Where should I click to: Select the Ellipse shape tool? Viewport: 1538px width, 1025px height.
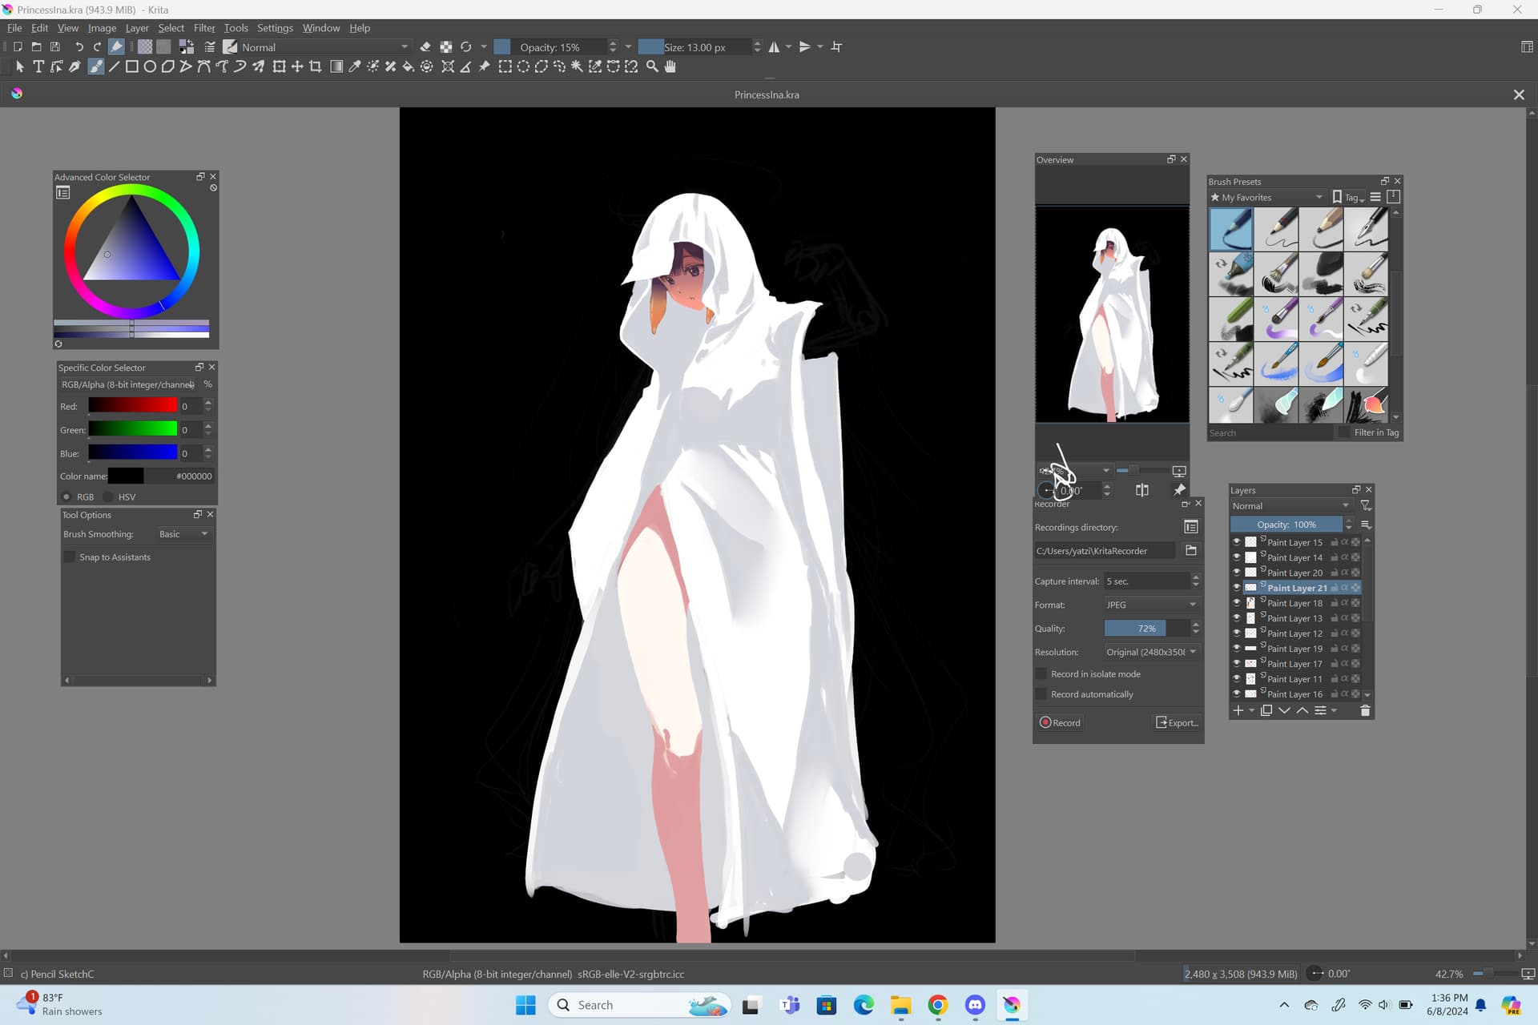pyautogui.click(x=150, y=67)
